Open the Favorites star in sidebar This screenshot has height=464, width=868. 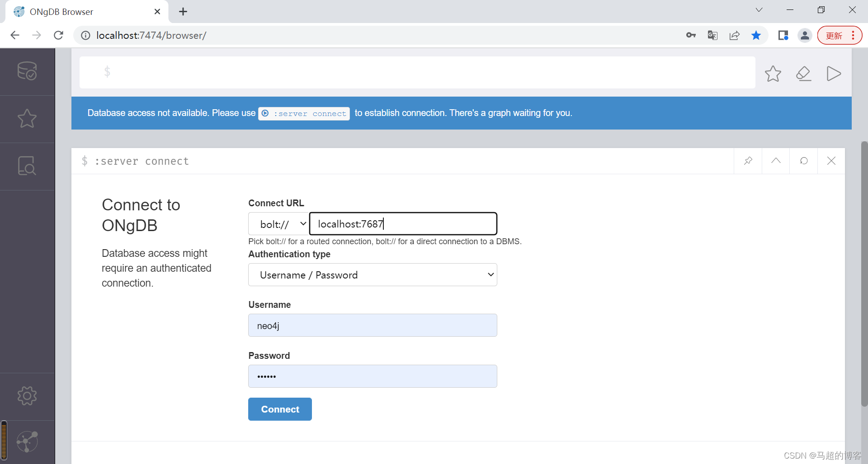pyautogui.click(x=27, y=119)
